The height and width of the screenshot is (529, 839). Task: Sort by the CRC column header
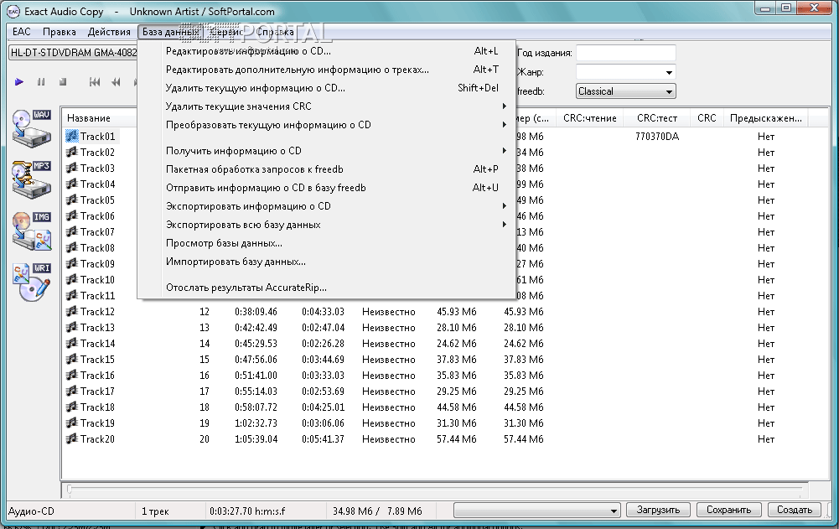point(707,118)
